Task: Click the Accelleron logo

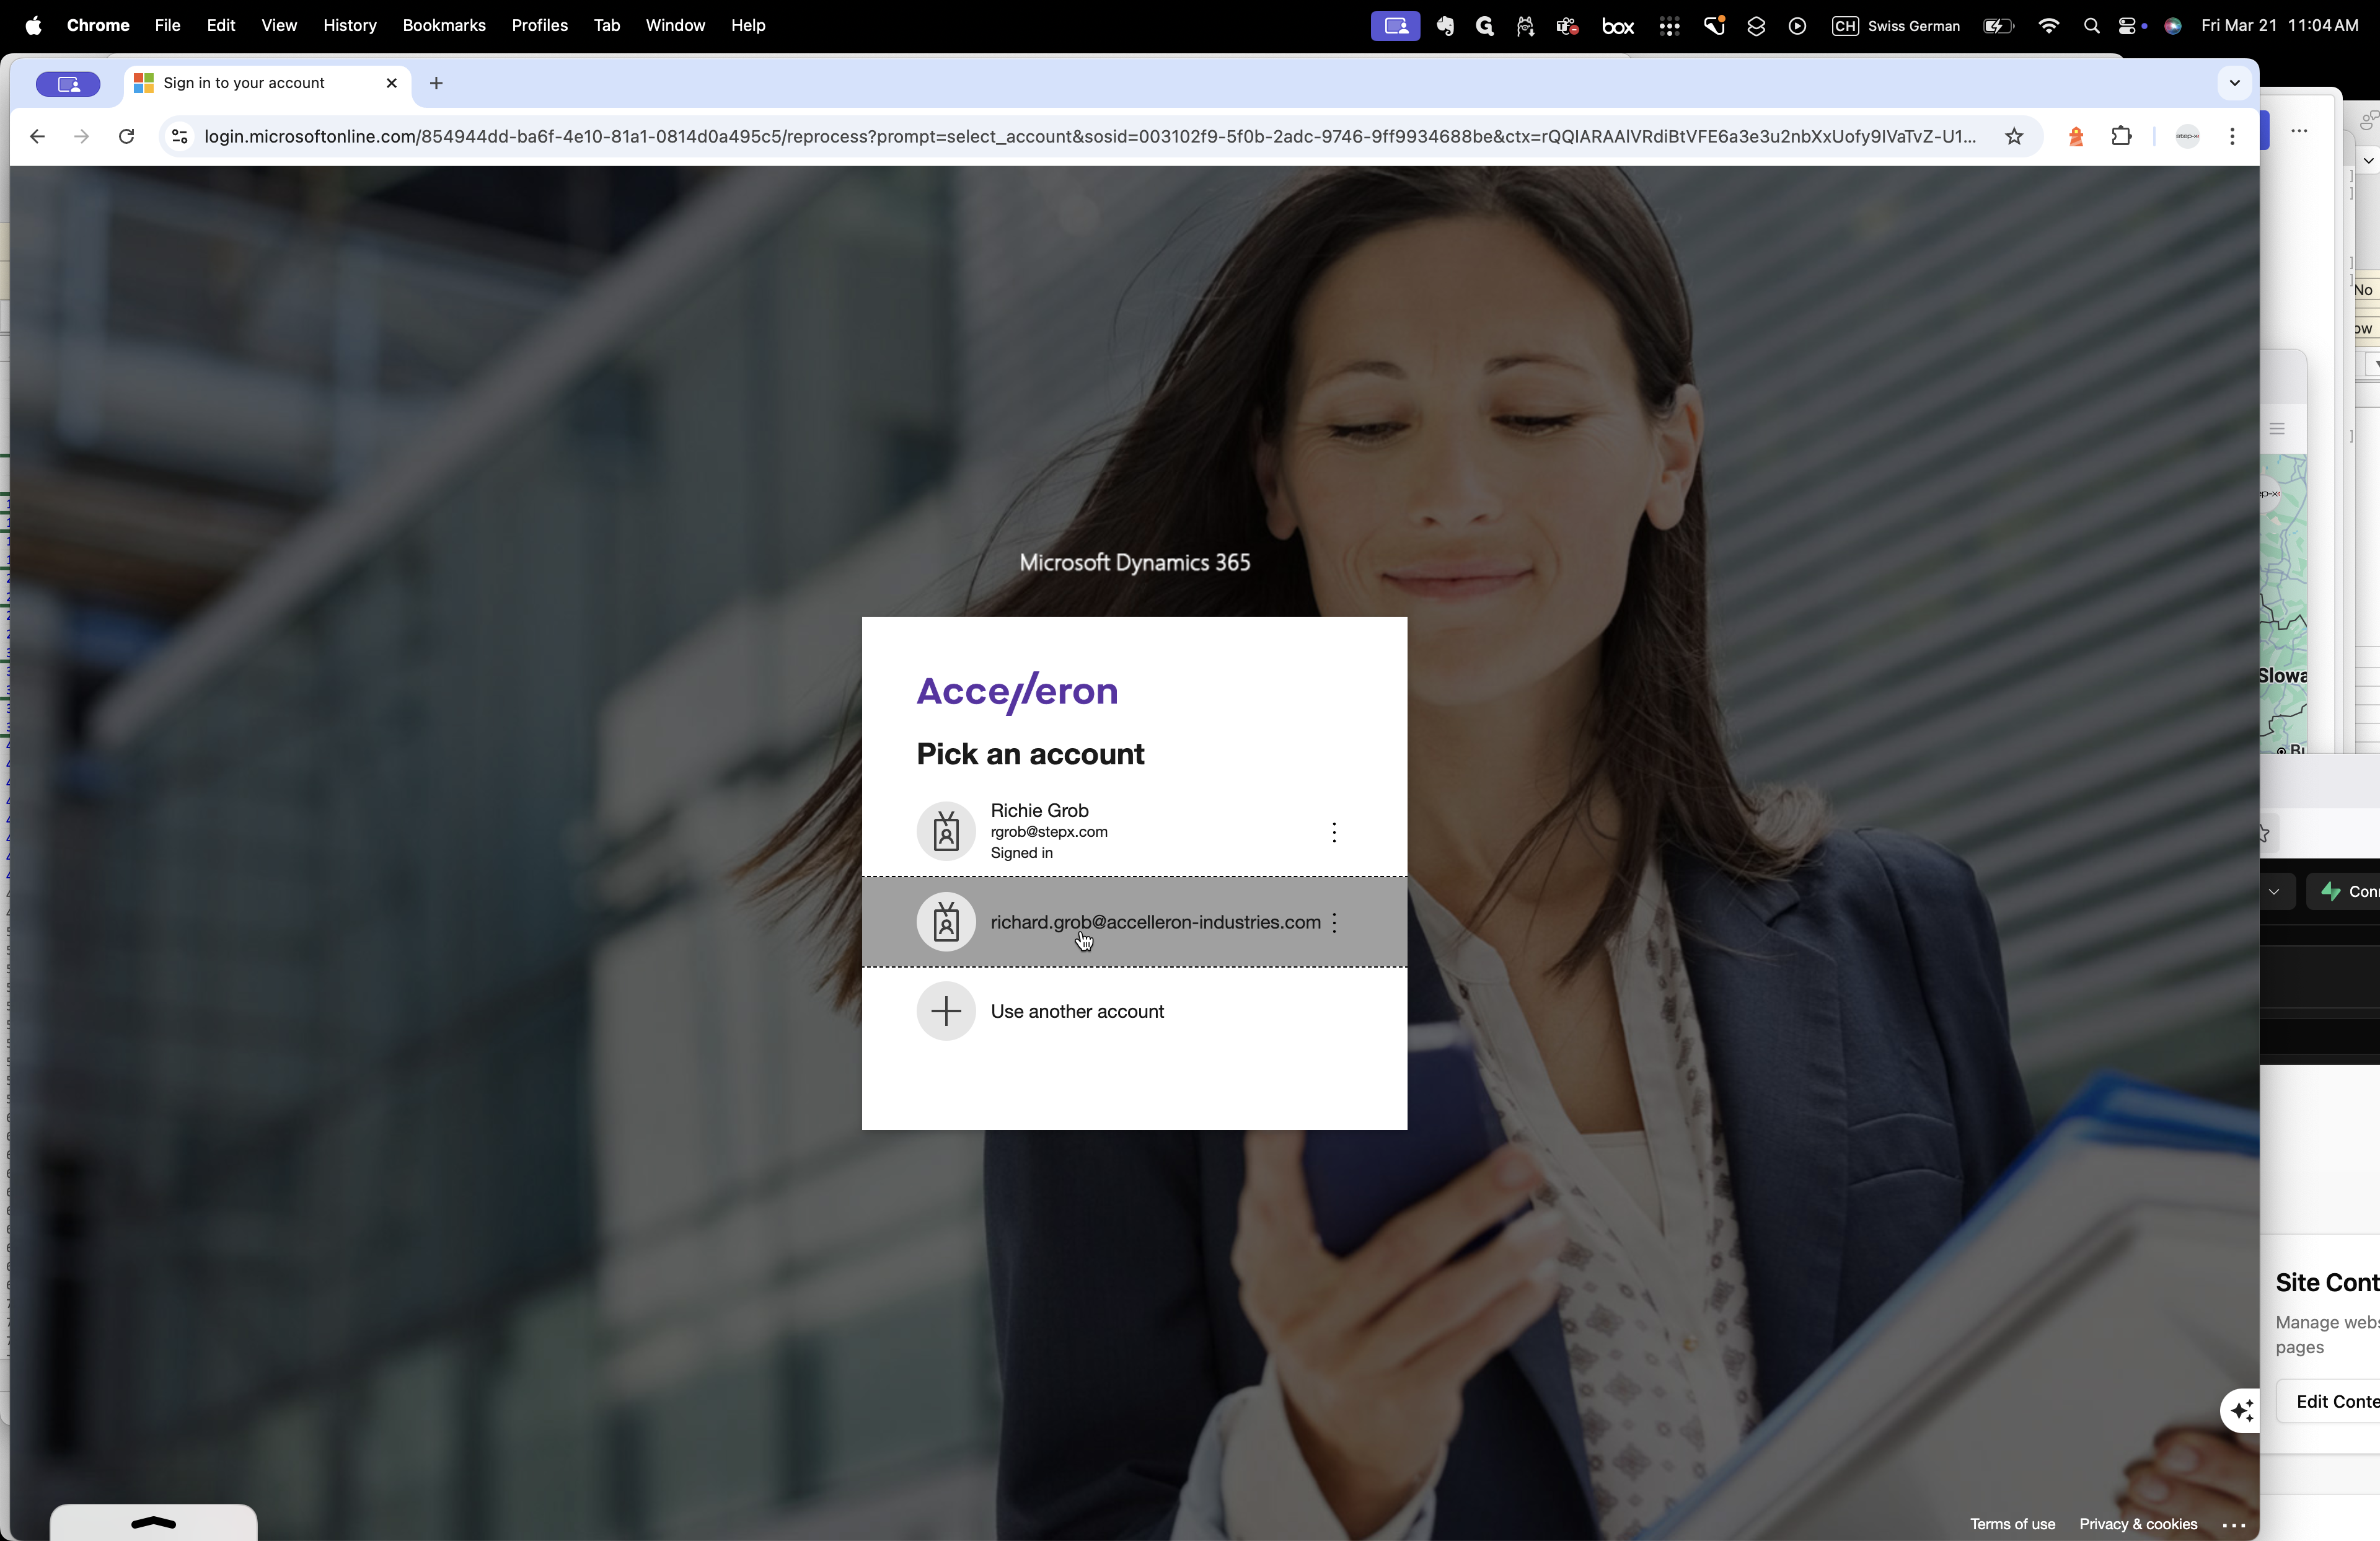Action: 1017,692
